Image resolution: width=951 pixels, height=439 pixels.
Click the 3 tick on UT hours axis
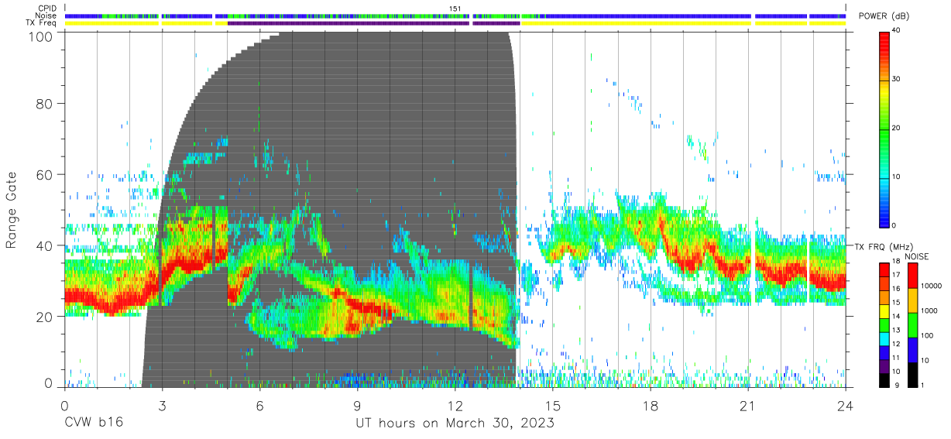coord(162,406)
